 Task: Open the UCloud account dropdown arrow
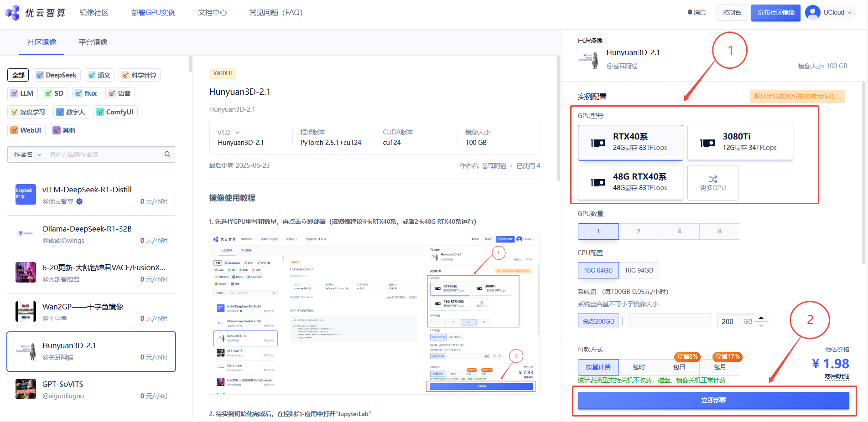pos(849,13)
